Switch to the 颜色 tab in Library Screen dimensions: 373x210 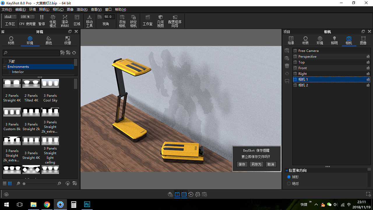pyautogui.click(x=48, y=40)
